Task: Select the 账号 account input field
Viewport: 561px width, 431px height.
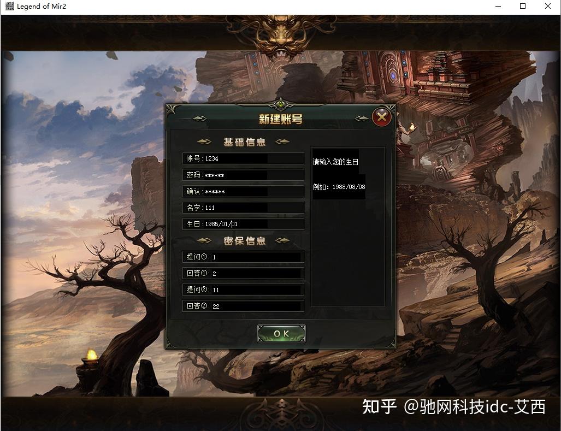Action: (243, 158)
